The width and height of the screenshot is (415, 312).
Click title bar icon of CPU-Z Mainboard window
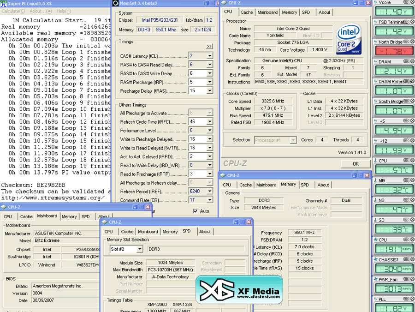(x=4, y=207)
